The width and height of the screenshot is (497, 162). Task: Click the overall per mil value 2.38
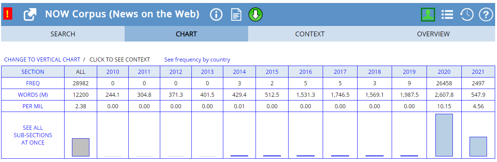point(80,106)
